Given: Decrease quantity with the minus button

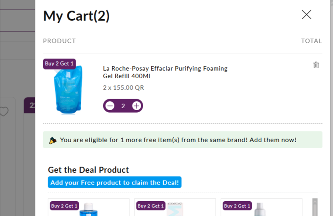Looking at the screenshot, I should [110, 106].
